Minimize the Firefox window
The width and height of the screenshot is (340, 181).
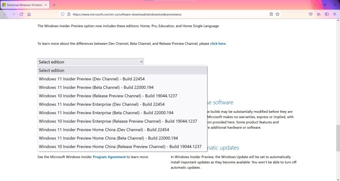point(315,5)
